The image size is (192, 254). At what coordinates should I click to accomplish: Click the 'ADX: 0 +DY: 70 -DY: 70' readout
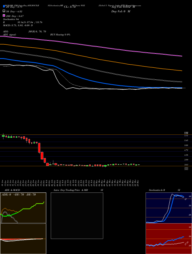coord(18,195)
